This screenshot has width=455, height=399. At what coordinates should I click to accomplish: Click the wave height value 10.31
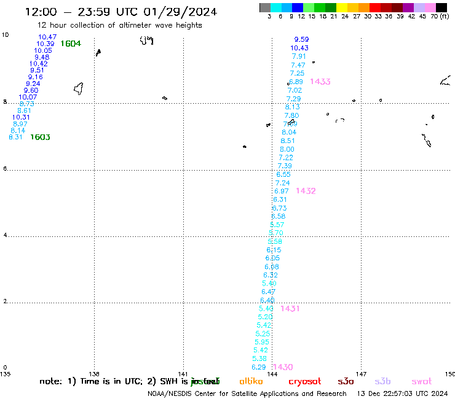(21, 117)
